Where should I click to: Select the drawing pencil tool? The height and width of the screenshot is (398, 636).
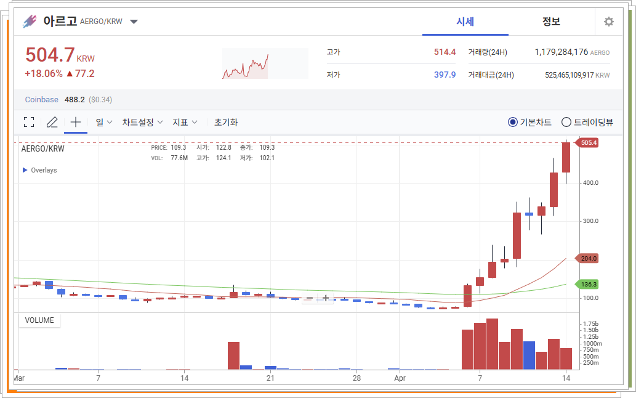pyautogui.click(x=52, y=121)
